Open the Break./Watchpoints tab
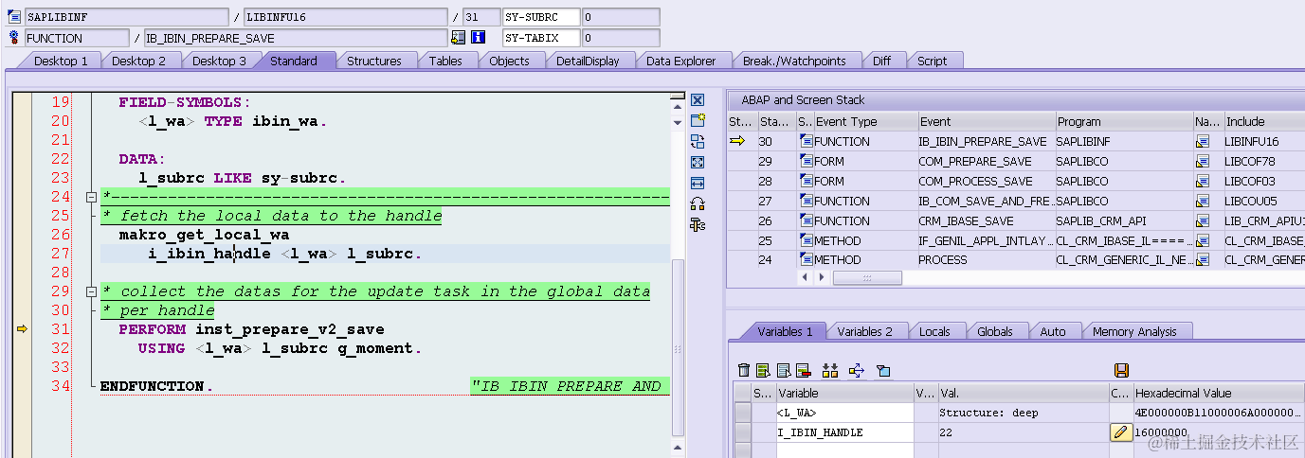 click(x=794, y=61)
